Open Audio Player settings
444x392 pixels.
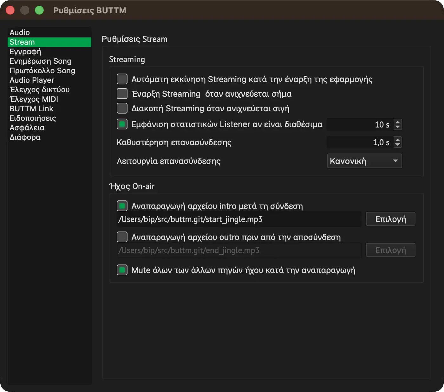(x=49, y=80)
